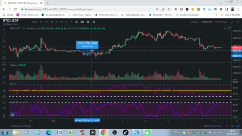This screenshot has width=242, height=136.
Task: Click the 08:07:24 (UTC-3) timezone label
Action: tap(212, 126)
